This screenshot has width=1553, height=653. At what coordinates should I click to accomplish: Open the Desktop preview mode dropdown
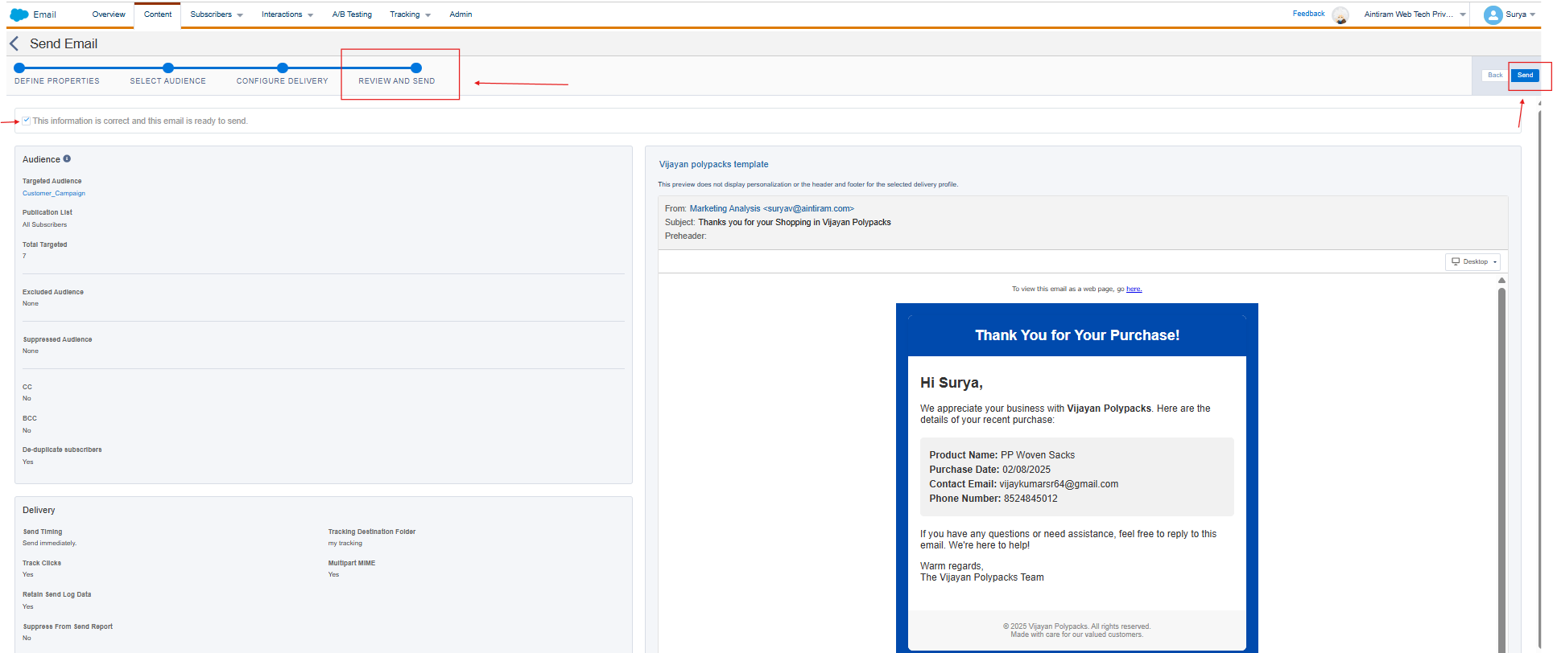point(1472,261)
